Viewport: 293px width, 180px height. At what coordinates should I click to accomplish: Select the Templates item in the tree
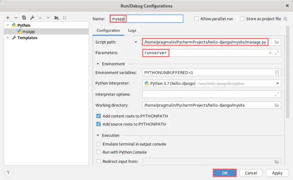(x=27, y=38)
